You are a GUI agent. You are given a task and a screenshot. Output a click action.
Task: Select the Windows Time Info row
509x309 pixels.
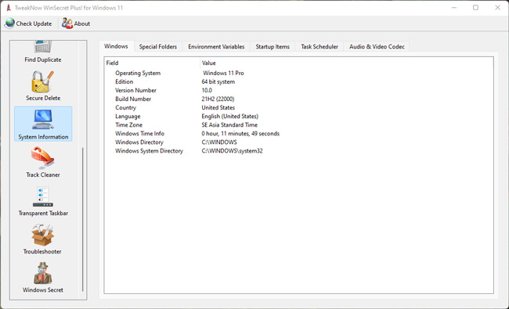click(298, 134)
